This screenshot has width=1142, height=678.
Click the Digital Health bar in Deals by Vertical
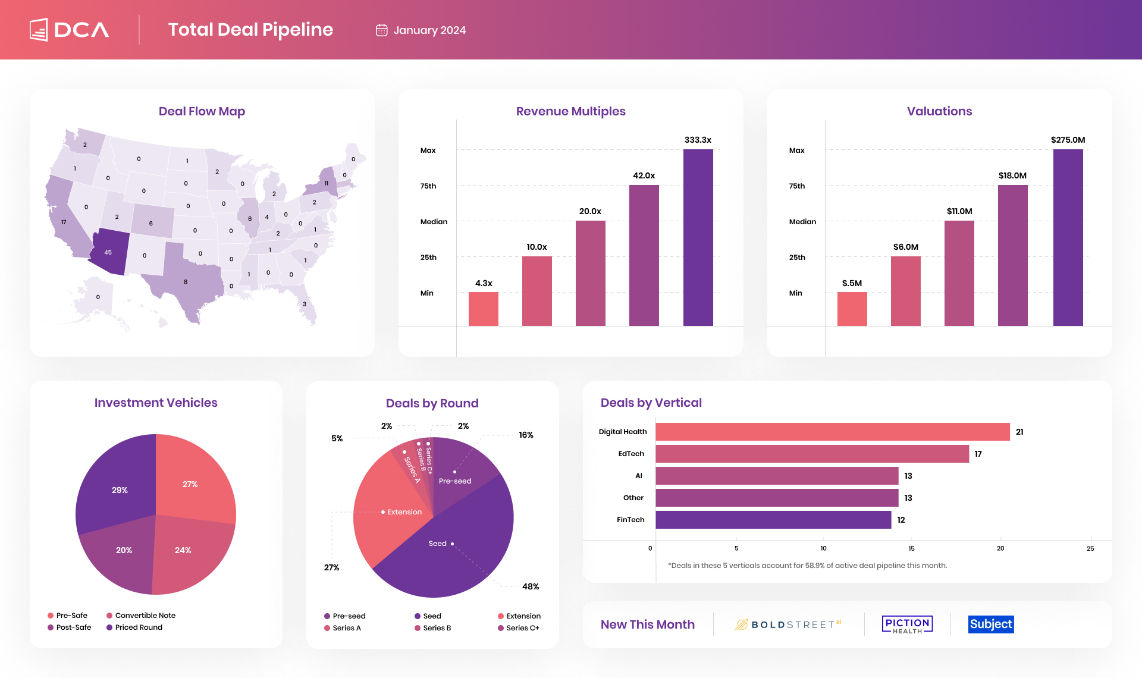pos(832,432)
